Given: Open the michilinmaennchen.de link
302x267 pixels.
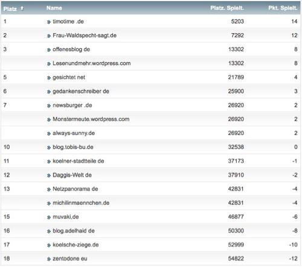Looking at the screenshot, I should pos(81,203).
